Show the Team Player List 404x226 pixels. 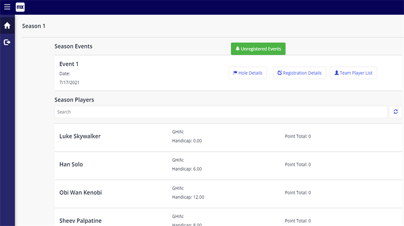click(x=353, y=73)
